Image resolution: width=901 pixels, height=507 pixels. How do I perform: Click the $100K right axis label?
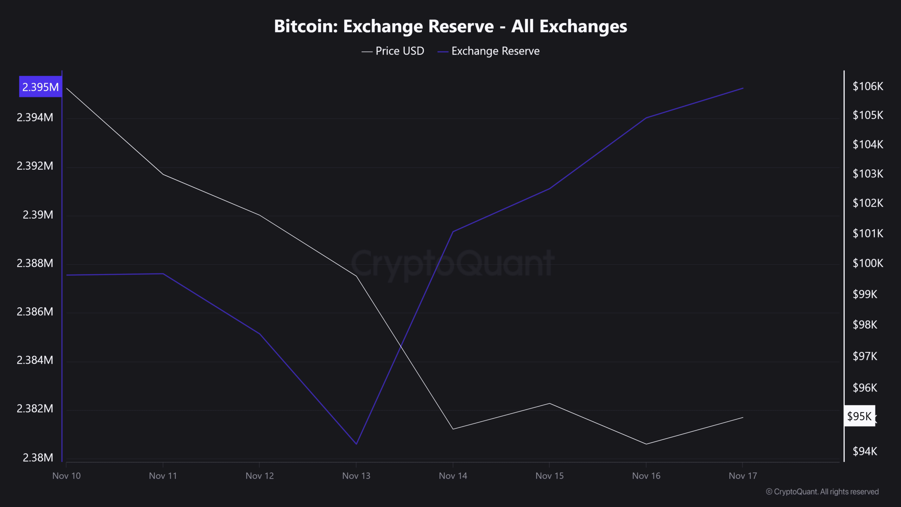[x=868, y=263]
